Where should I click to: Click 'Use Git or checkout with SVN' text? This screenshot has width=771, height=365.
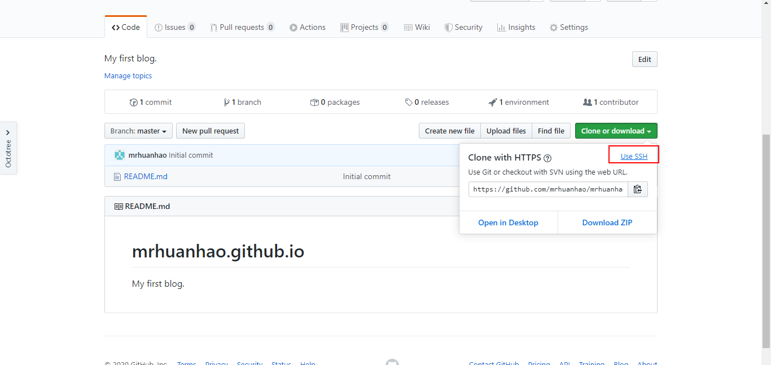547,172
